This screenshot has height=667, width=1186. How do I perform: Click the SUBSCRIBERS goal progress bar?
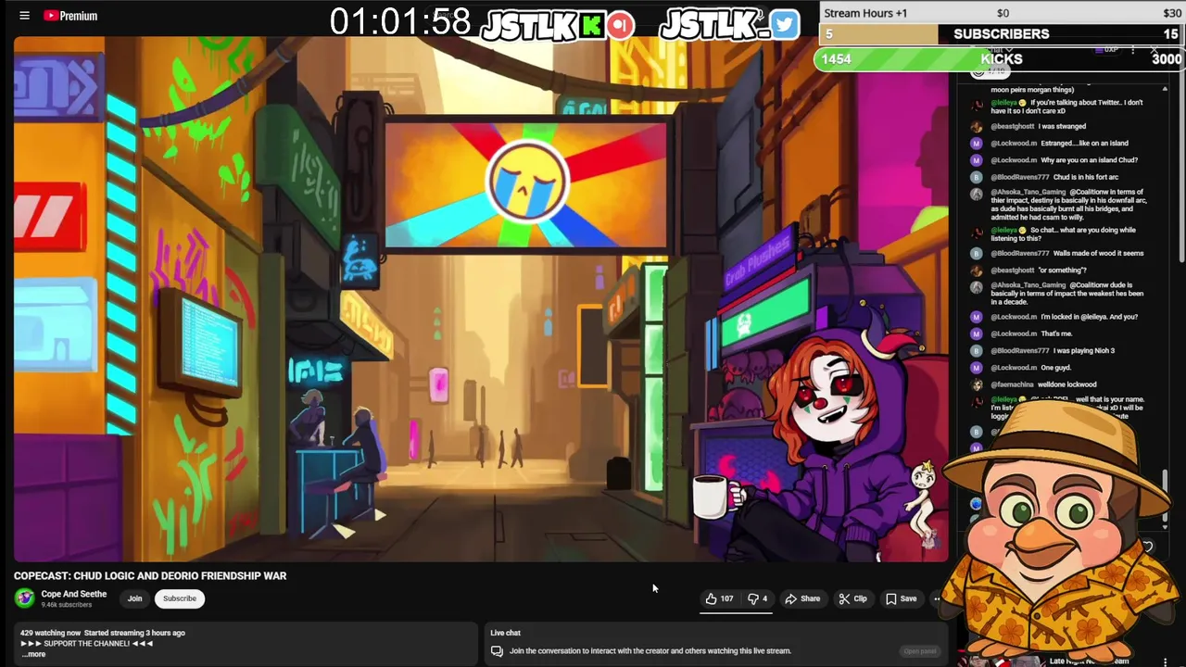[x=1002, y=34]
